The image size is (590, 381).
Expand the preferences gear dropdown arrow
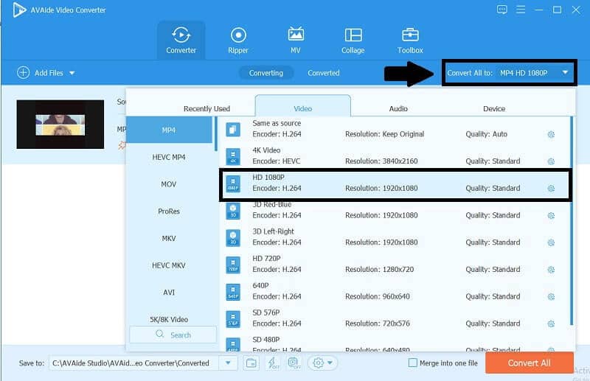click(x=330, y=363)
